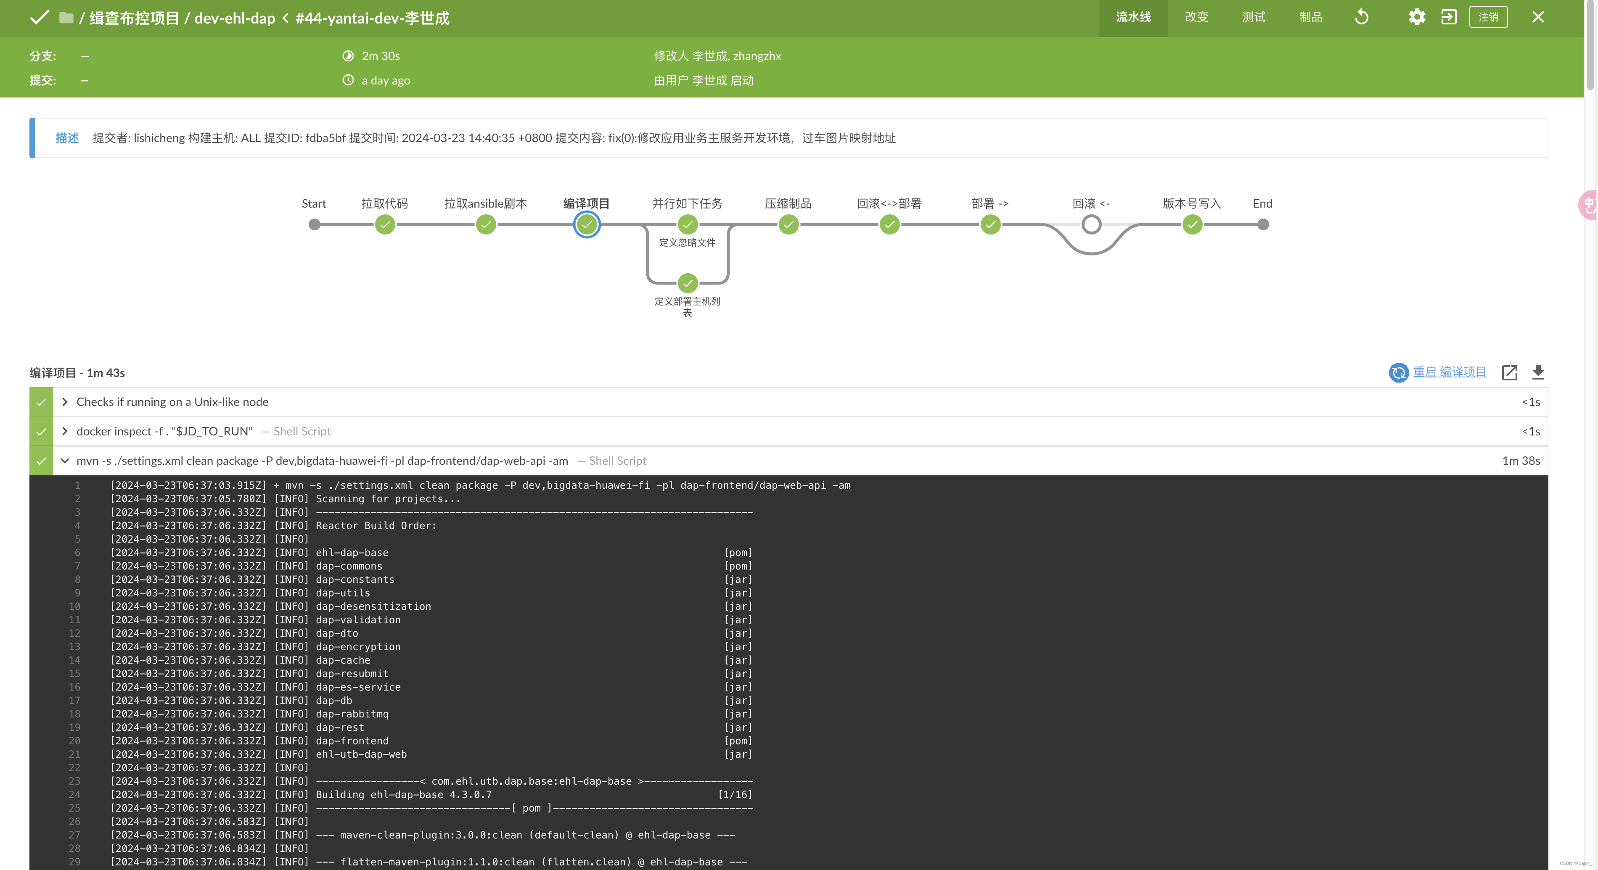Click the blue restart stage icon
Screen dimensions: 1598x870
click(1398, 372)
